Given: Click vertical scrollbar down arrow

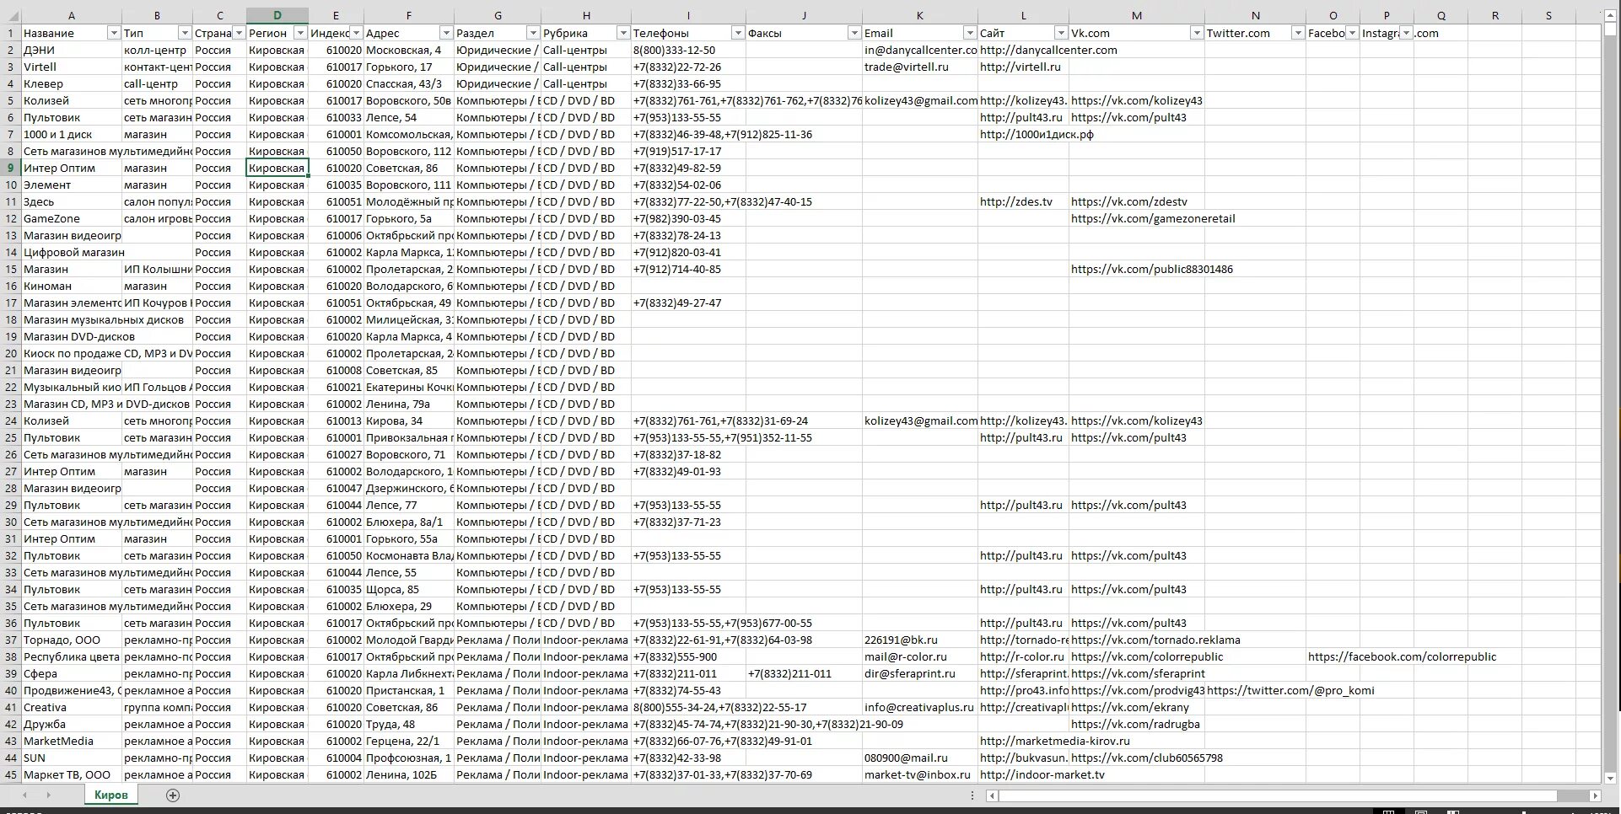Looking at the screenshot, I should coord(1610,778).
